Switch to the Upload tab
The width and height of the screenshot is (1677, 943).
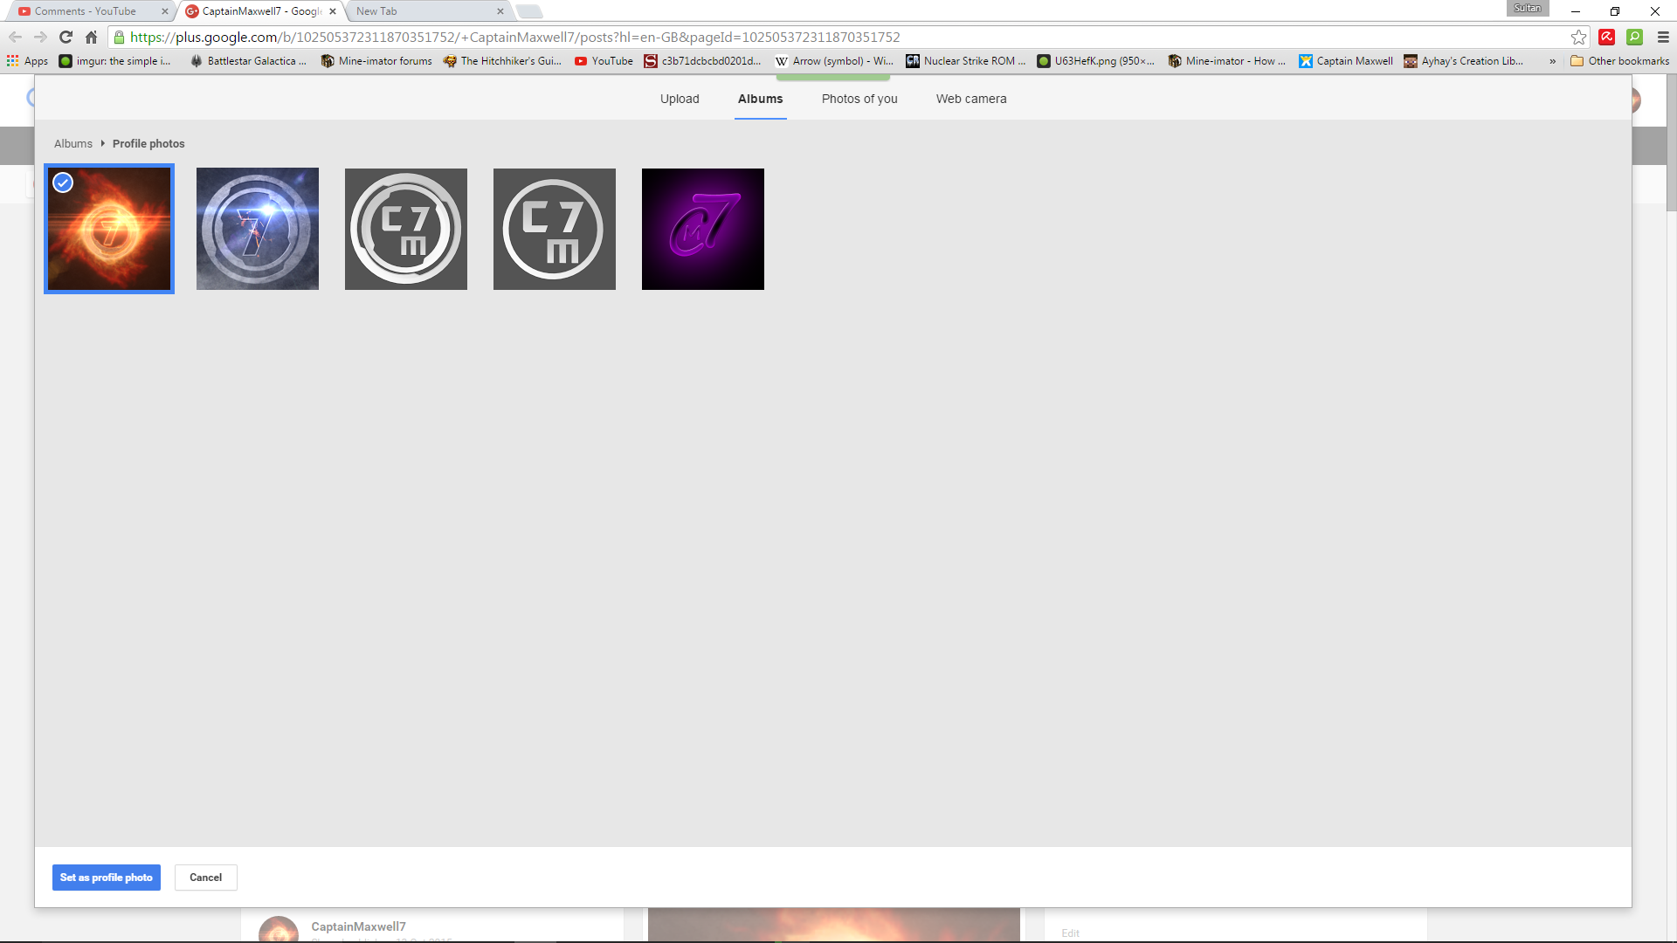pos(680,99)
